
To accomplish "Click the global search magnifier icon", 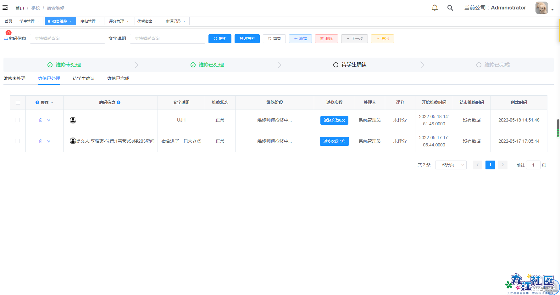I will 450,7.
